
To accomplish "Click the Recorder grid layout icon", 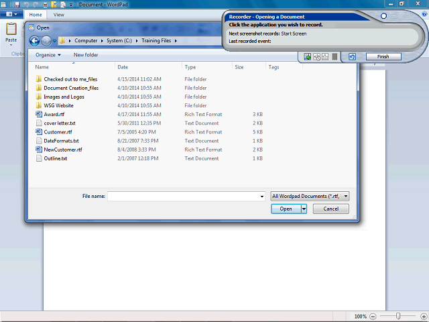I will click(325, 56).
